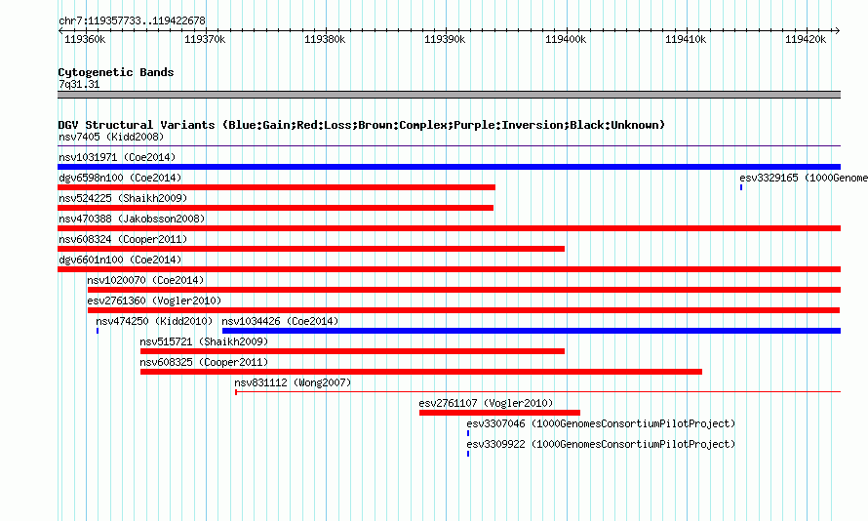
Task: Select nsv524225 (Shaikh2009) label
Action: click(x=123, y=198)
